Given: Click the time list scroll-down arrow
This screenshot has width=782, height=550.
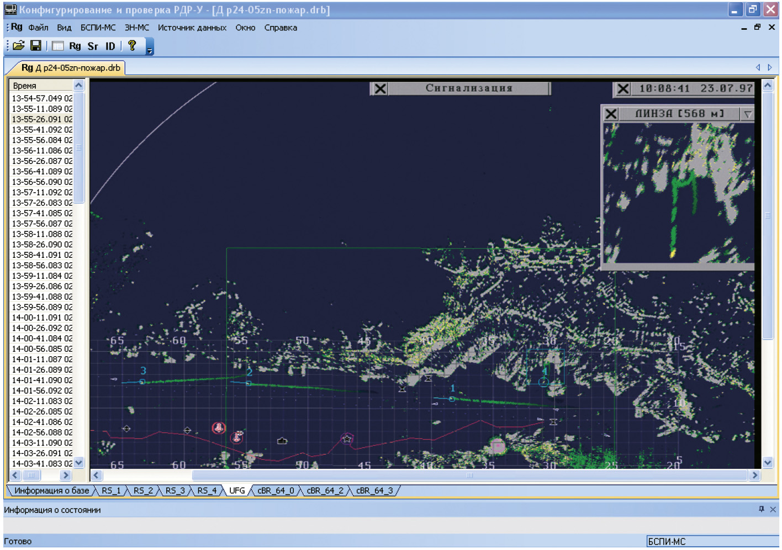Looking at the screenshot, I should click(78, 463).
